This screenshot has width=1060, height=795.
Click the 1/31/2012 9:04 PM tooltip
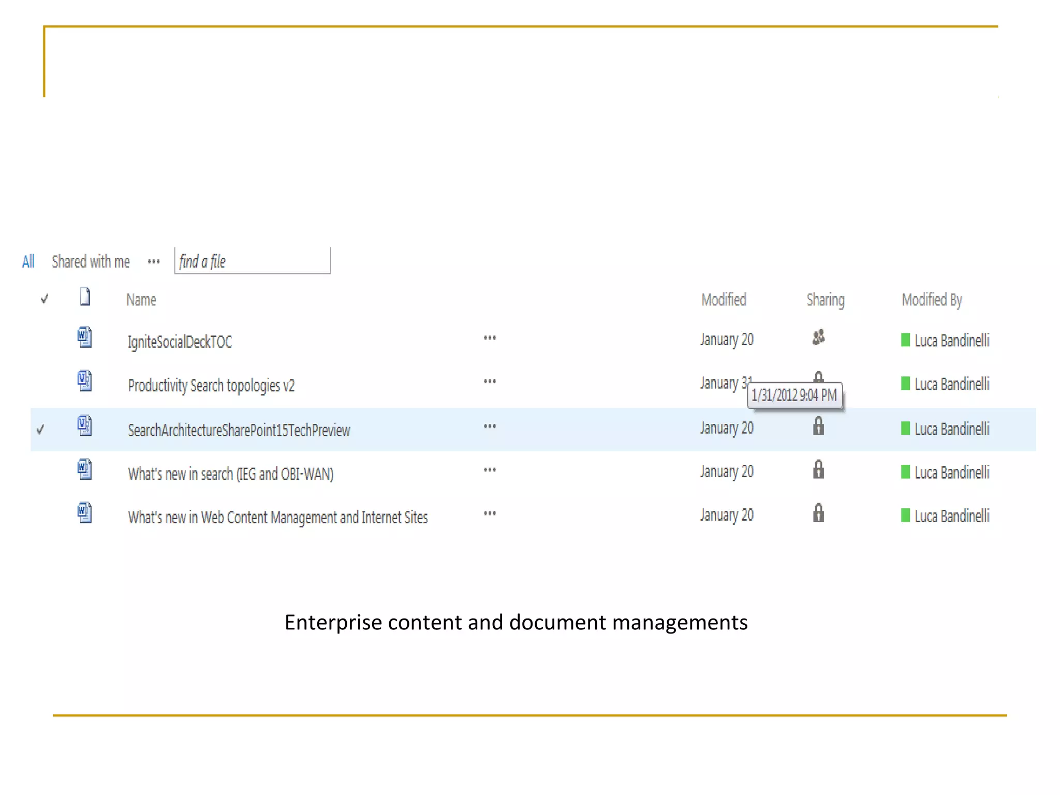tap(794, 396)
